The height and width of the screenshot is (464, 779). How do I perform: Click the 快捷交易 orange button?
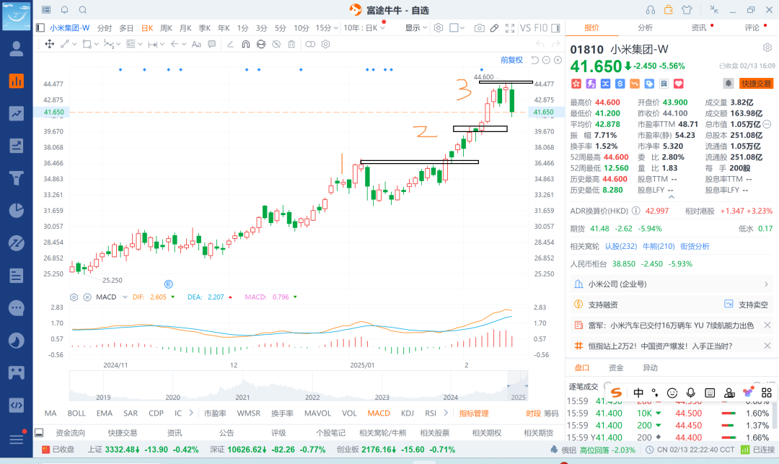(756, 84)
